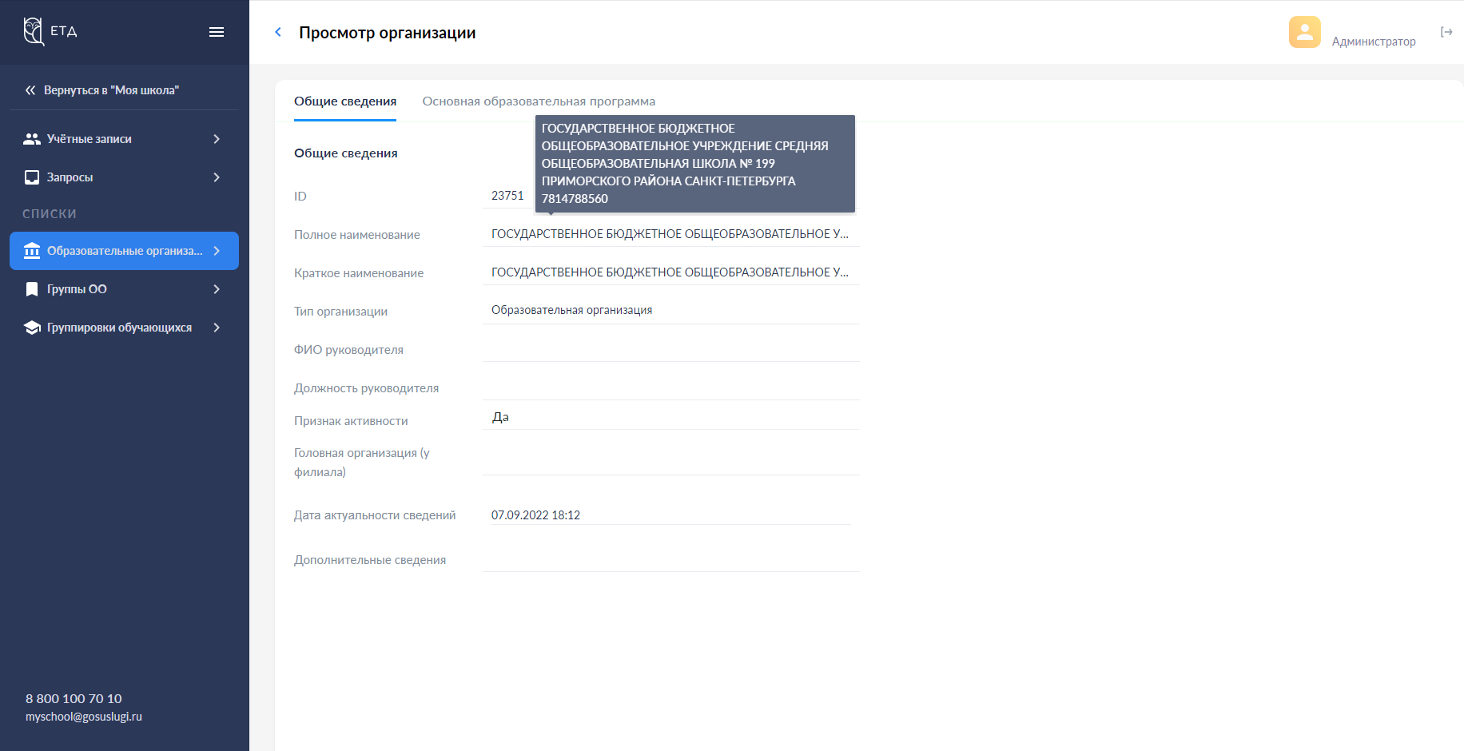This screenshot has height=751, width=1464.
Task: Switch to Основная образовательная программа tab
Action: click(539, 101)
